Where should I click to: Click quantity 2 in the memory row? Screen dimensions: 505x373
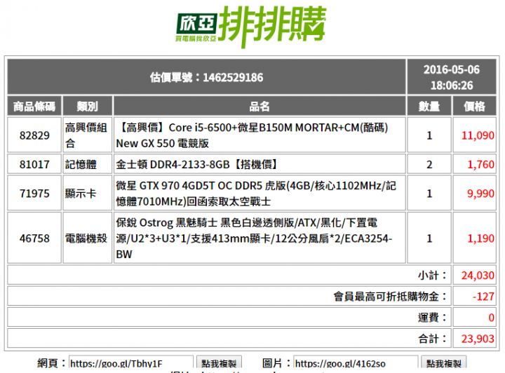click(x=429, y=164)
